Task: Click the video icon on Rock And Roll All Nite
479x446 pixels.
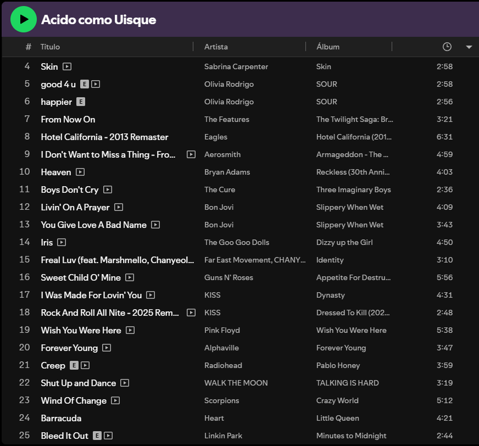Action: click(191, 313)
